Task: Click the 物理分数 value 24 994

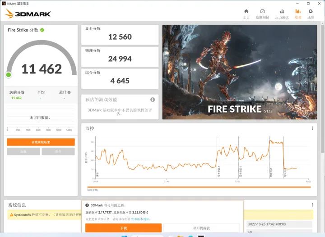Action: pos(120,59)
